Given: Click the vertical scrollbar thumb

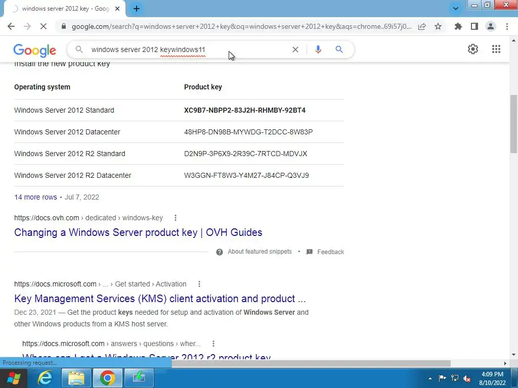Looking at the screenshot, I should coord(514,124).
